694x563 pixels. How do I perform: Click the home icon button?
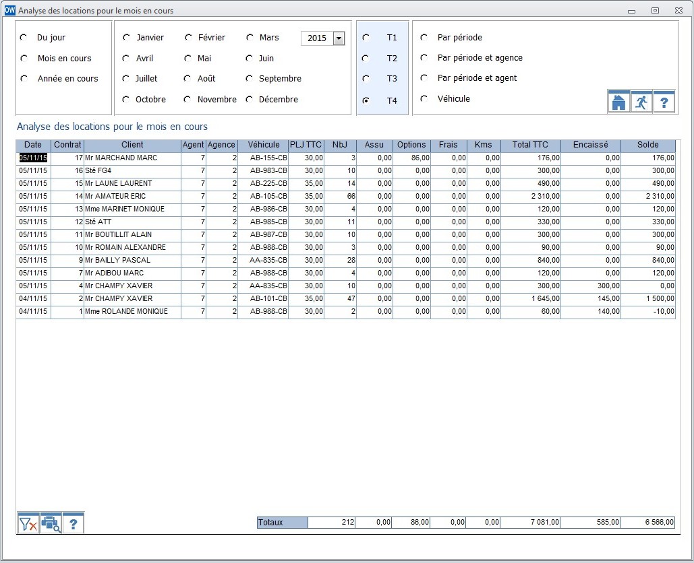point(618,102)
